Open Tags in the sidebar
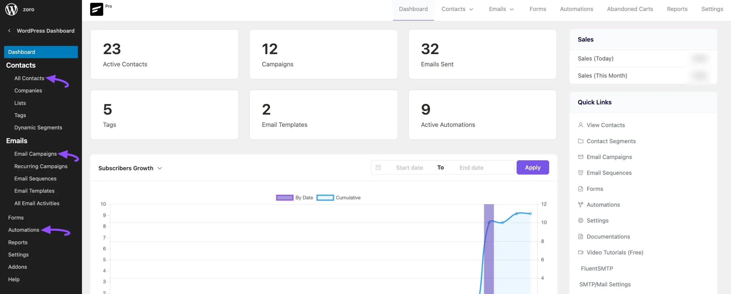This screenshot has width=731, height=294. coord(20,115)
